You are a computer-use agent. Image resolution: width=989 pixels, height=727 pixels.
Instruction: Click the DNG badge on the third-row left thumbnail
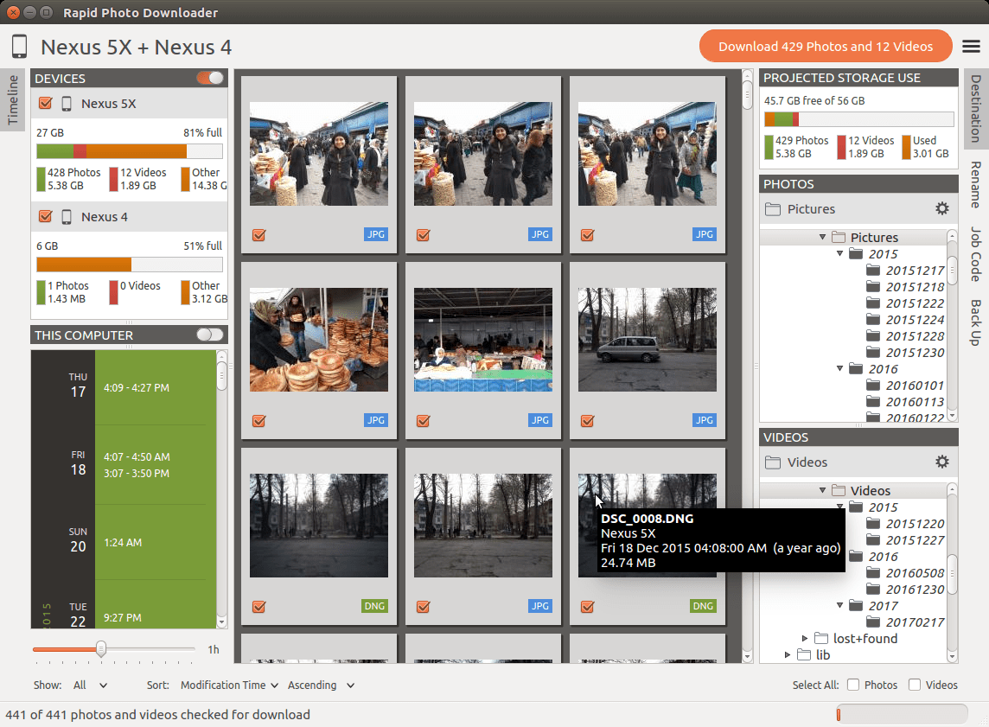374,606
